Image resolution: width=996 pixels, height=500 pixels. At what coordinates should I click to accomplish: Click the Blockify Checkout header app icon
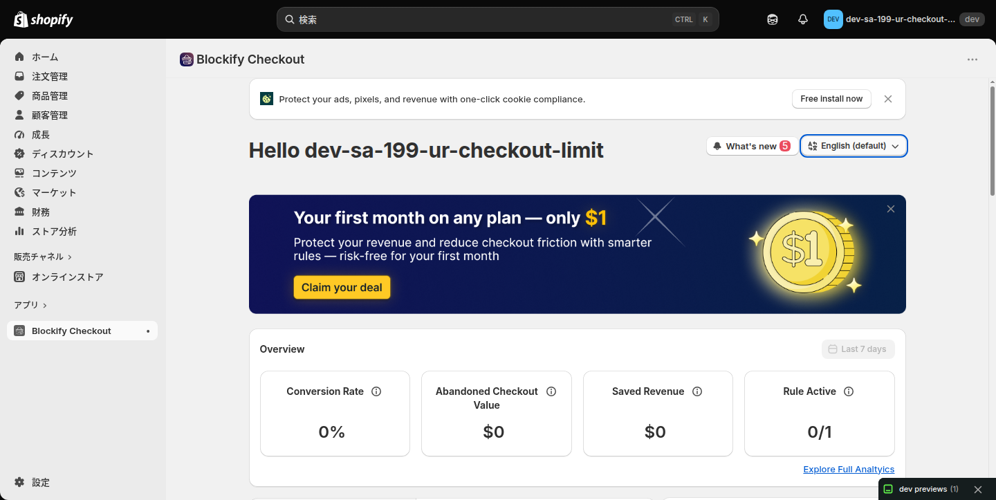tap(187, 59)
